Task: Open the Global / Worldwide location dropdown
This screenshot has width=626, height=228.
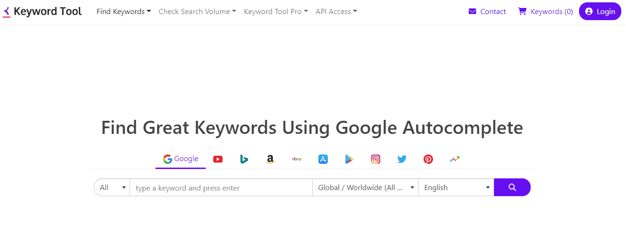Action: pyautogui.click(x=365, y=187)
